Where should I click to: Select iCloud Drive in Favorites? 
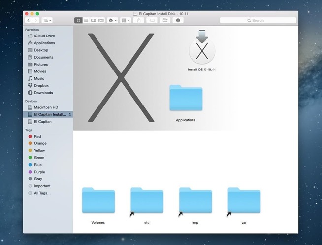[44, 36]
